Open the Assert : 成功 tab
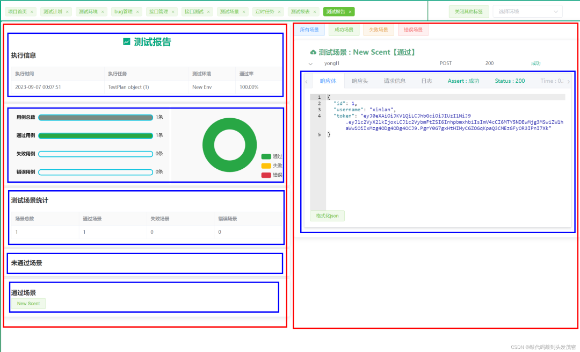The width and height of the screenshot is (580, 352). 463,81
